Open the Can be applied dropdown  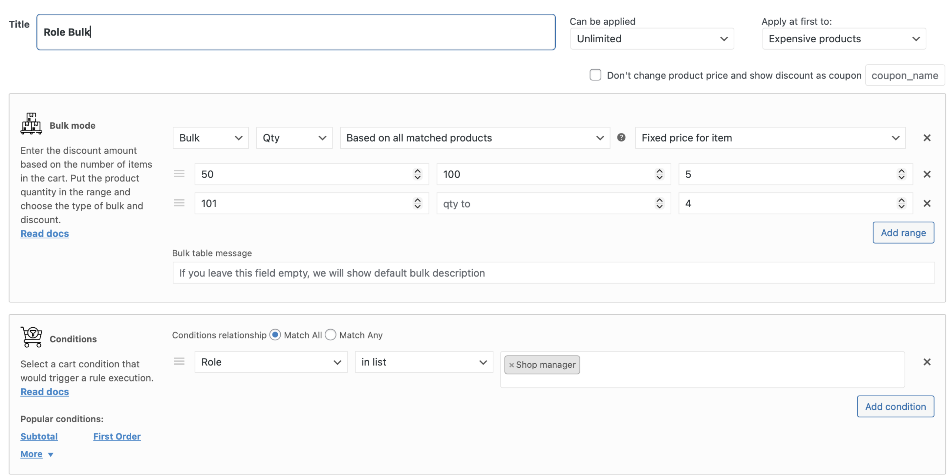point(652,39)
